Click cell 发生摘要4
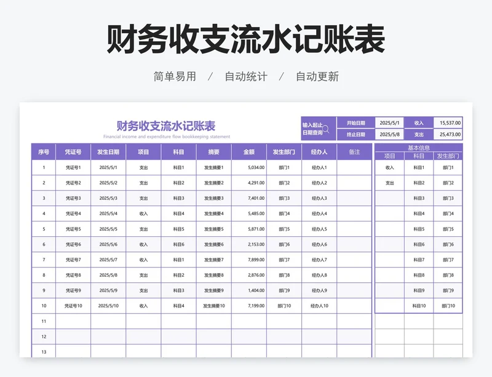 pos(213,213)
